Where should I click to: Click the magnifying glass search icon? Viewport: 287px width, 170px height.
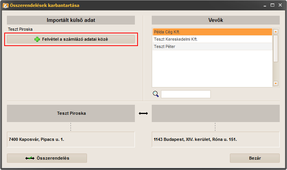click(x=156, y=94)
